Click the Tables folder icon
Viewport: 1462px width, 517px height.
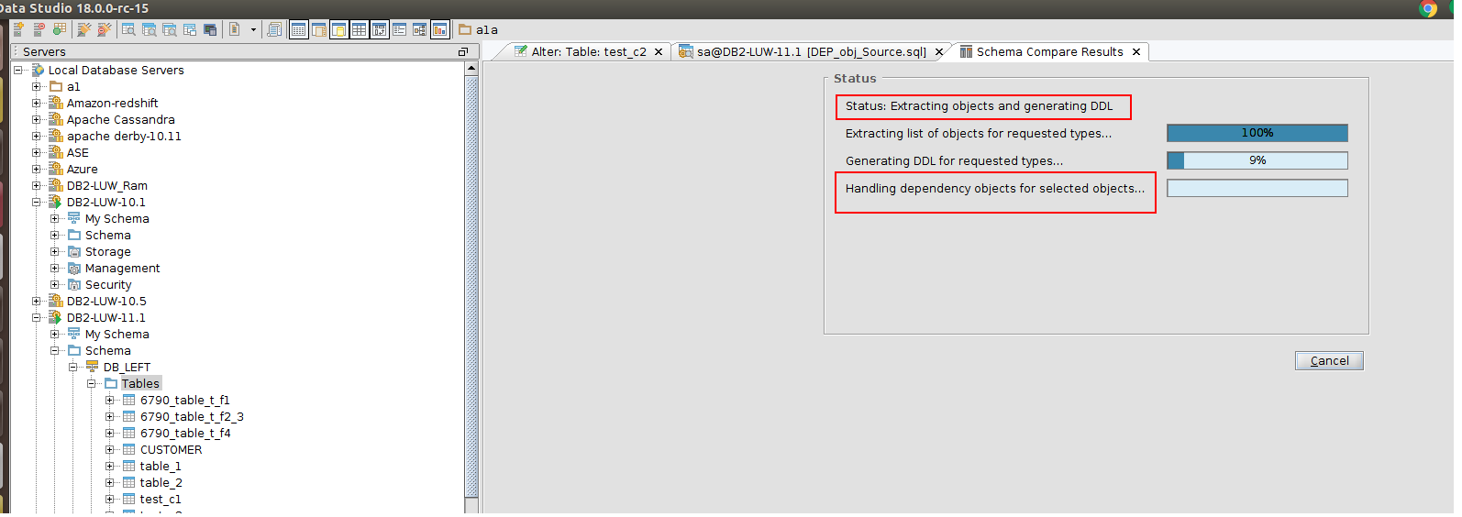point(111,383)
